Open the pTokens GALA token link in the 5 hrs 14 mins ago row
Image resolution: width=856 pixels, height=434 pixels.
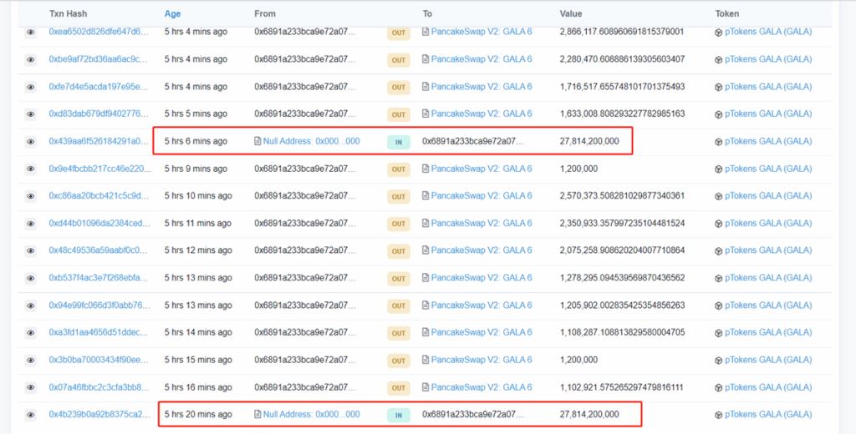click(x=768, y=332)
